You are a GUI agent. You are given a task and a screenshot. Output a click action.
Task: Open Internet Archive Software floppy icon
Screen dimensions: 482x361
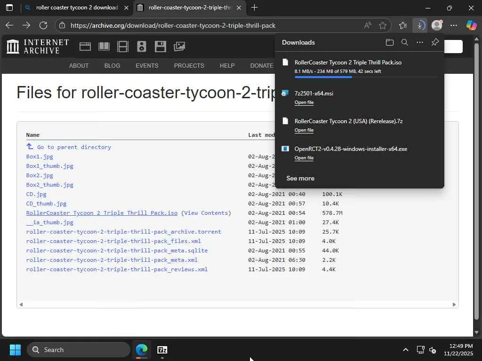161,46
